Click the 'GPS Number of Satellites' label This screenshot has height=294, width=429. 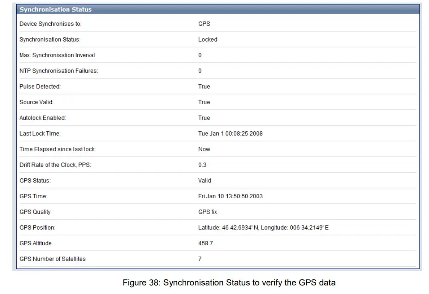pos(53,259)
